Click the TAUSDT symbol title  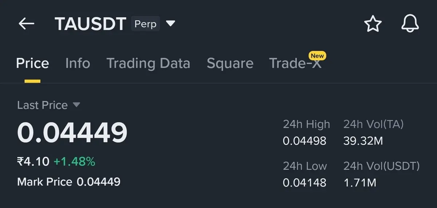coord(90,24)
